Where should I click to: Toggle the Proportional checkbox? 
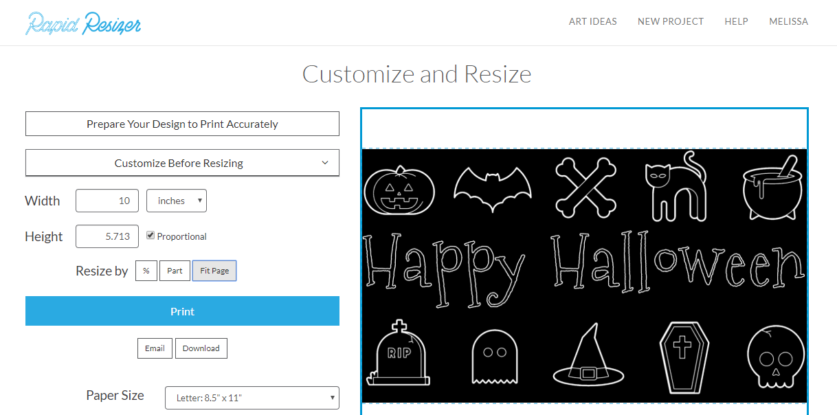coord(150,235)
